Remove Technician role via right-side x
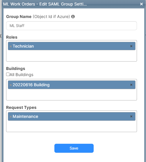 [131, 46]
